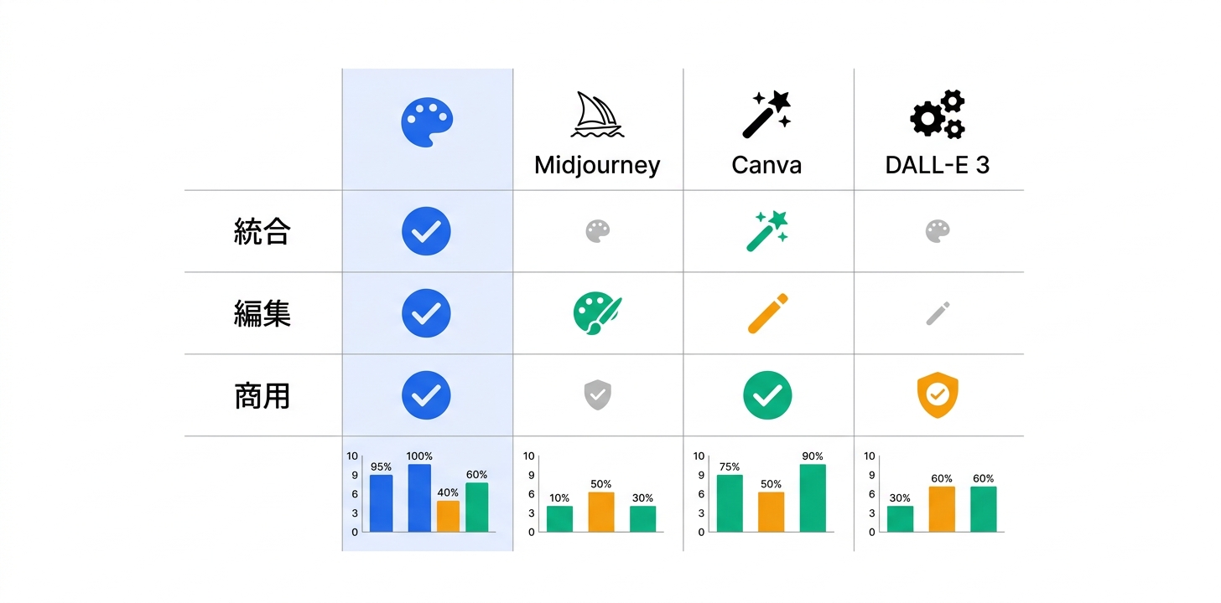Click the gray shield icon under Midjourney
The width and height of the screenshot is (1221, 603).
(597, 394)
